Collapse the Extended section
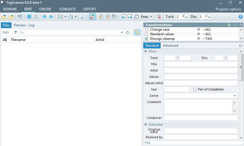Screen dimensions: 244x146 point(146,125)
